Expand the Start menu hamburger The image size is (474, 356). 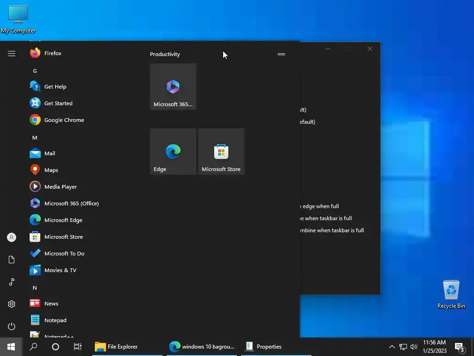click(x=12, y=54)
